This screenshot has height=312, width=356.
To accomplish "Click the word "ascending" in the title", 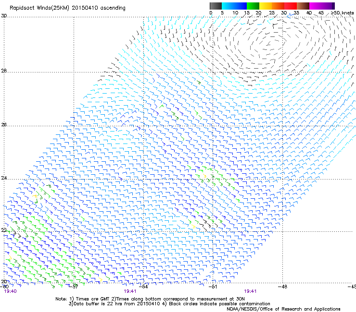I will point(113,8).
